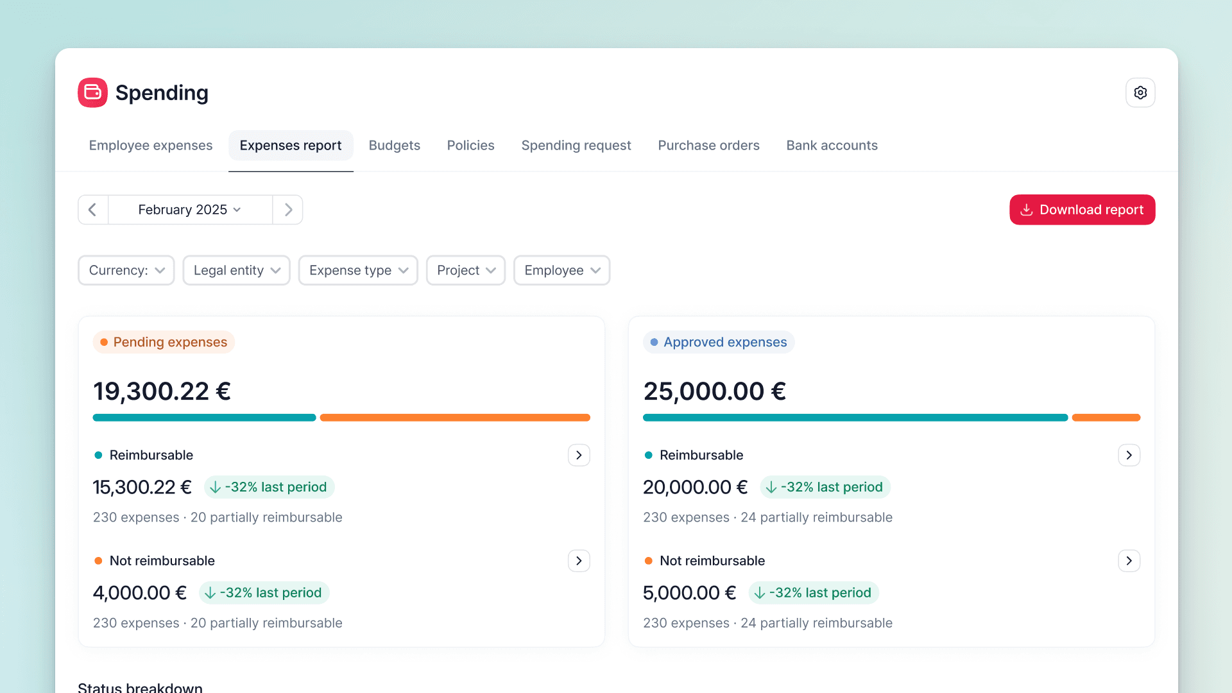Toggle the Not reimbursable indicator dot
The width and height of the screenshot is (1232, 693).
pos(99,560)
